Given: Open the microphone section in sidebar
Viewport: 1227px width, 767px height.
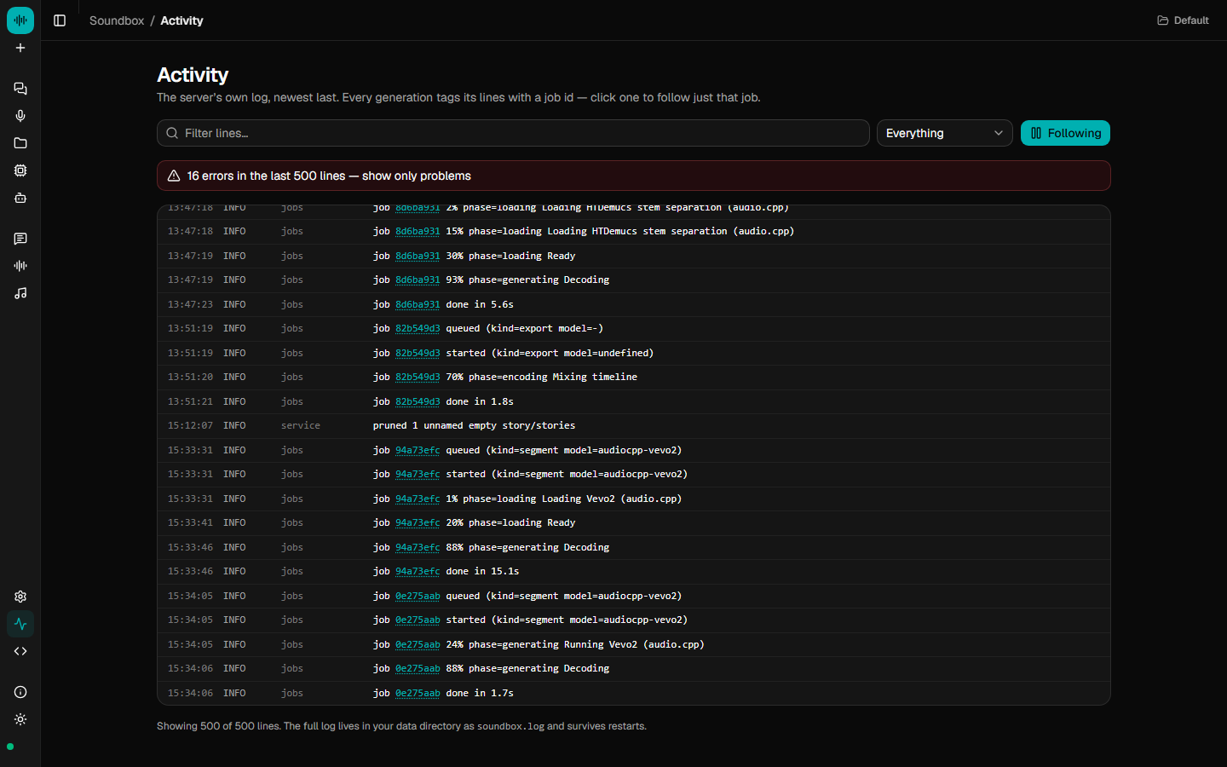Looking at the screenshot, I should 20,116.
